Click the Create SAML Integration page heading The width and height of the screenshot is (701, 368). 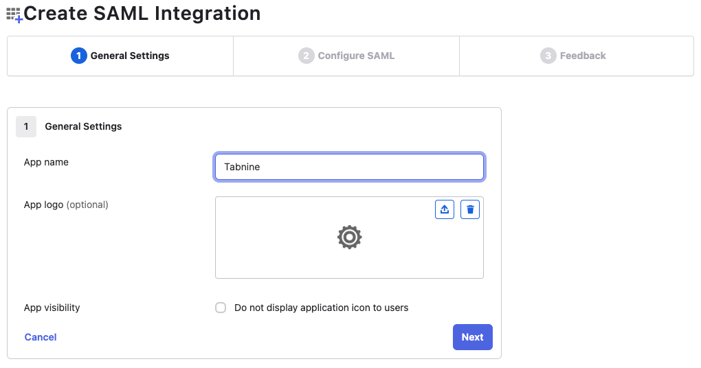[x=142, y=13]
